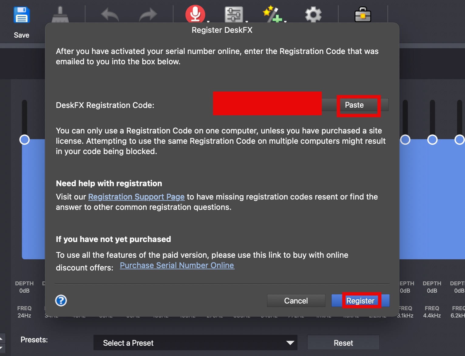The image size is (465, 356).
Task: Click the broom clean-up icon
Action: point(60,15)
